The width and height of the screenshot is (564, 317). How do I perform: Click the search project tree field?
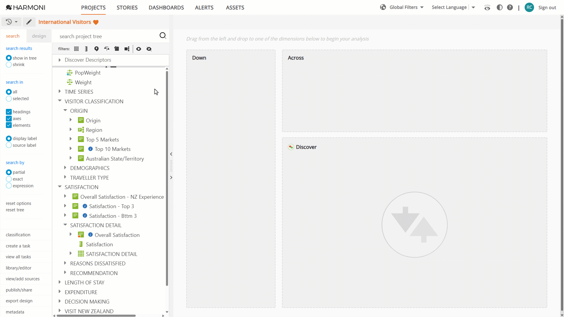point(107,36)
